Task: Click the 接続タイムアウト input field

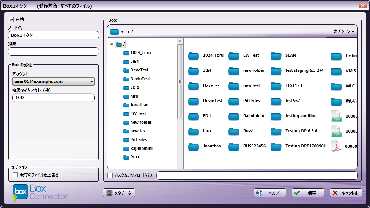Action: tap(54, 98)
